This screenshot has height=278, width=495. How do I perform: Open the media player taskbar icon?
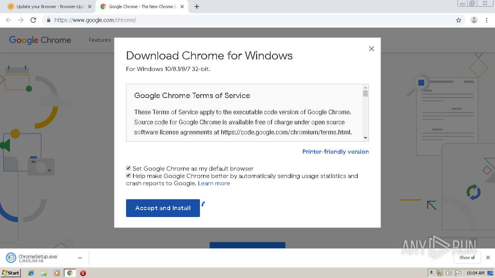[57, 273]
